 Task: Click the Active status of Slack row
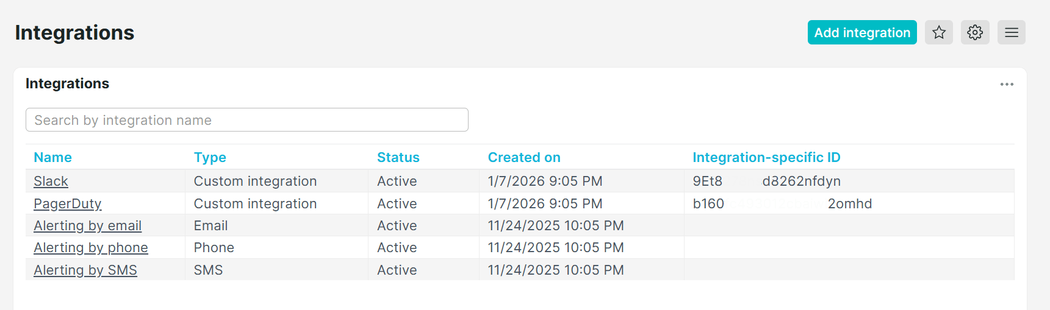pos(397,181)
